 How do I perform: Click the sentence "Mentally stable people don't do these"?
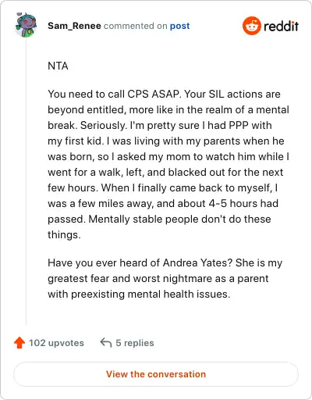tap(179, 220)
